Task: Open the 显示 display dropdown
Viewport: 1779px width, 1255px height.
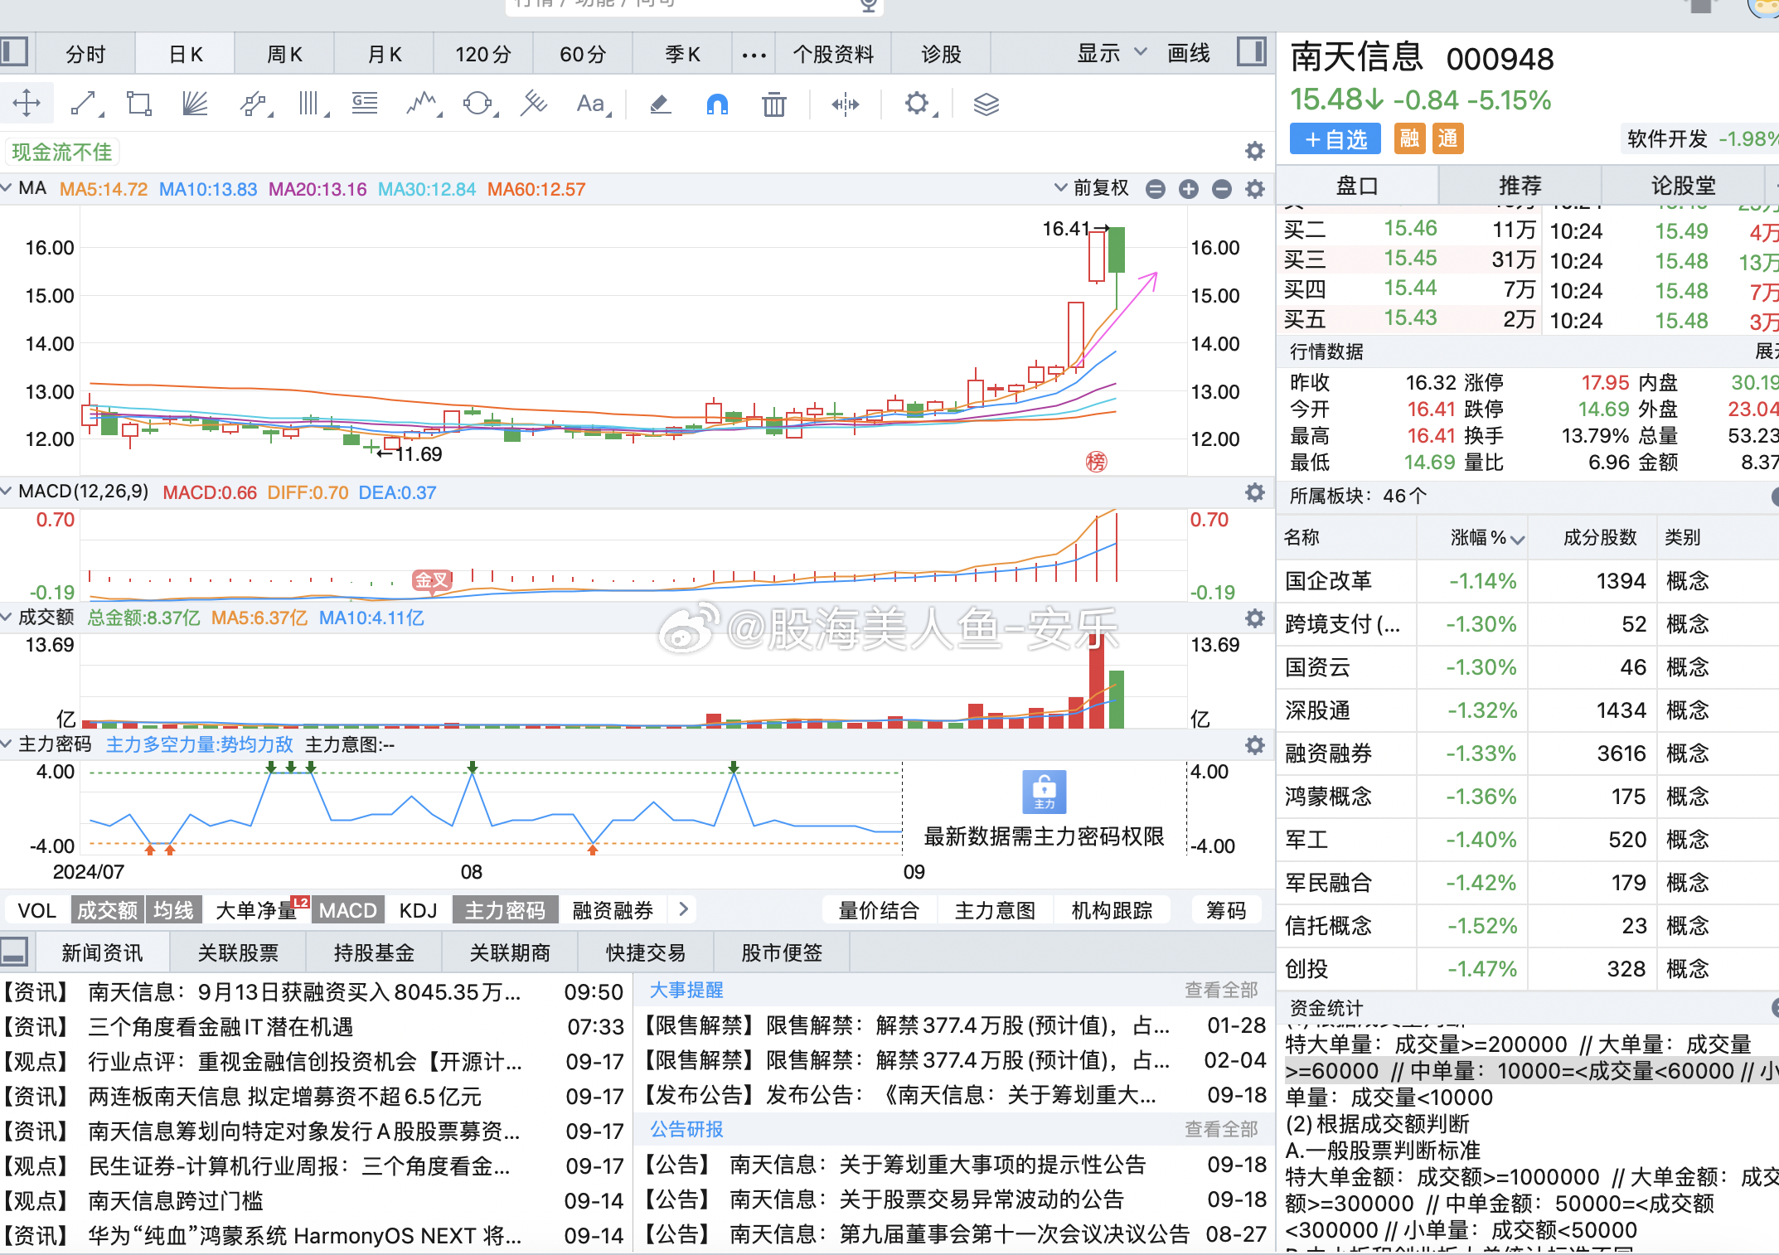Action: pyautogui.click(x=1112, y=54)
